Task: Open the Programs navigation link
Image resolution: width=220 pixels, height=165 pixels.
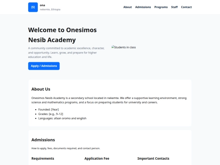Action: (x=161, y=7)
